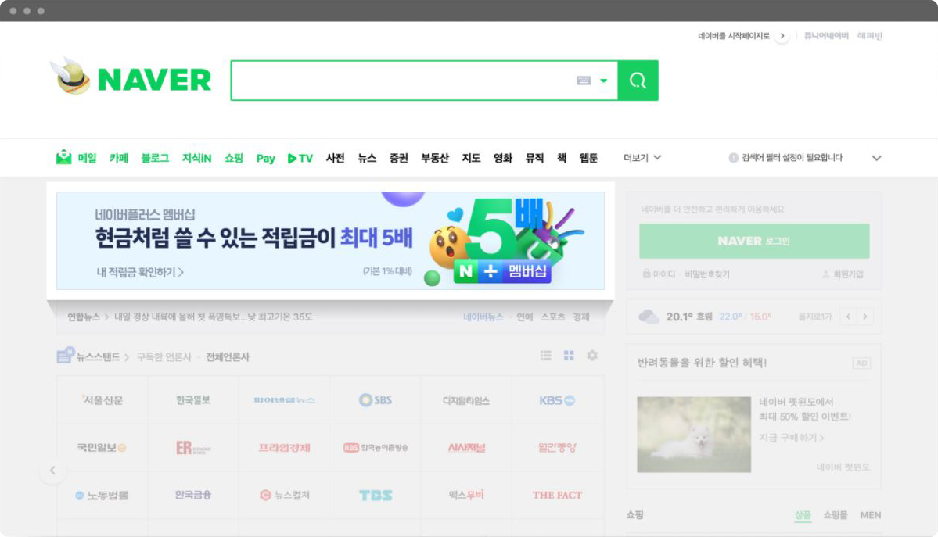Expand the search box autocomplete dropdown arrow

[604, 81]
